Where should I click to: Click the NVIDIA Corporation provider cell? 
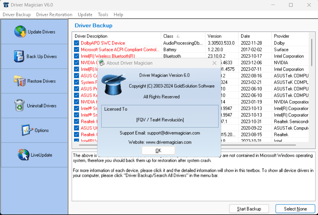click(291, 102)
